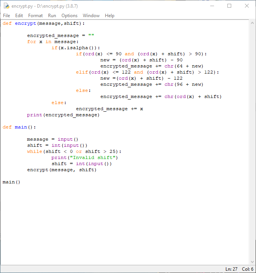Viewport: 256px width, 273px height.
Task: Maximize the IDLE editor window
Action: [229, 6]
